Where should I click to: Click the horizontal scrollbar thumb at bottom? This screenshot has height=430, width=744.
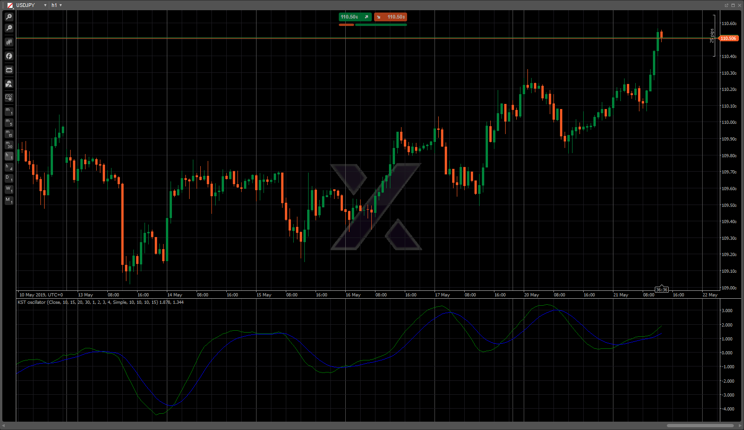(x=700, y=425)
